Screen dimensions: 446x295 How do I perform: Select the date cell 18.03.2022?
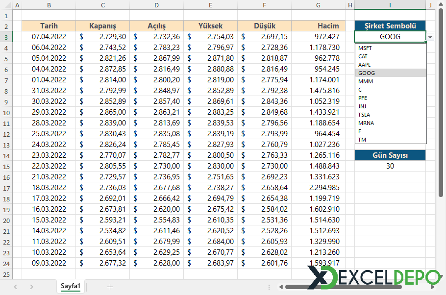tap(49, 188)
